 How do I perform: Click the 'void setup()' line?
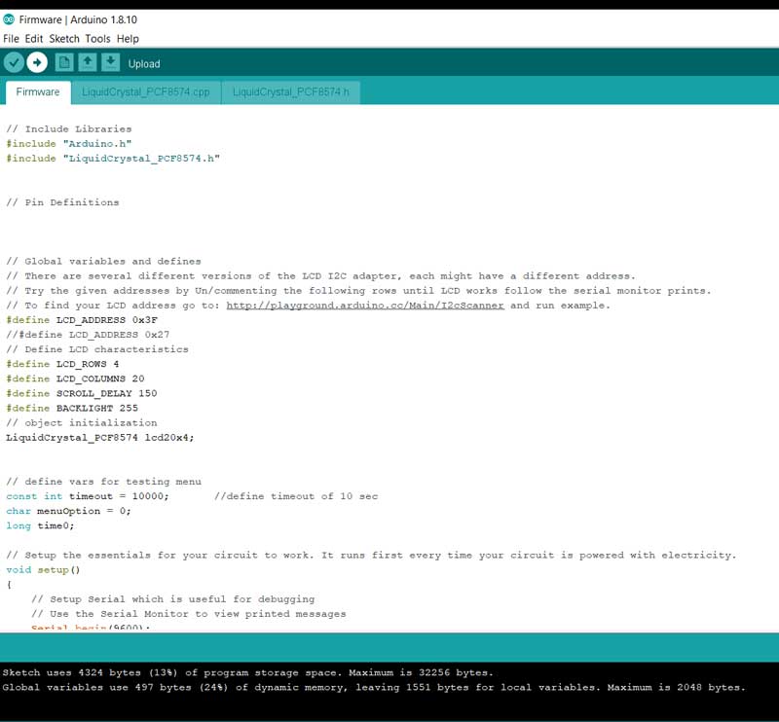pos(43,570)
